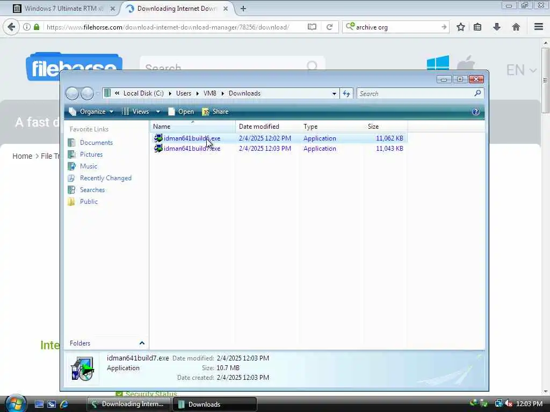Screen dimensions: 550x412
Task: Open Organize menu in Explorer
Action: click(91, 112)
